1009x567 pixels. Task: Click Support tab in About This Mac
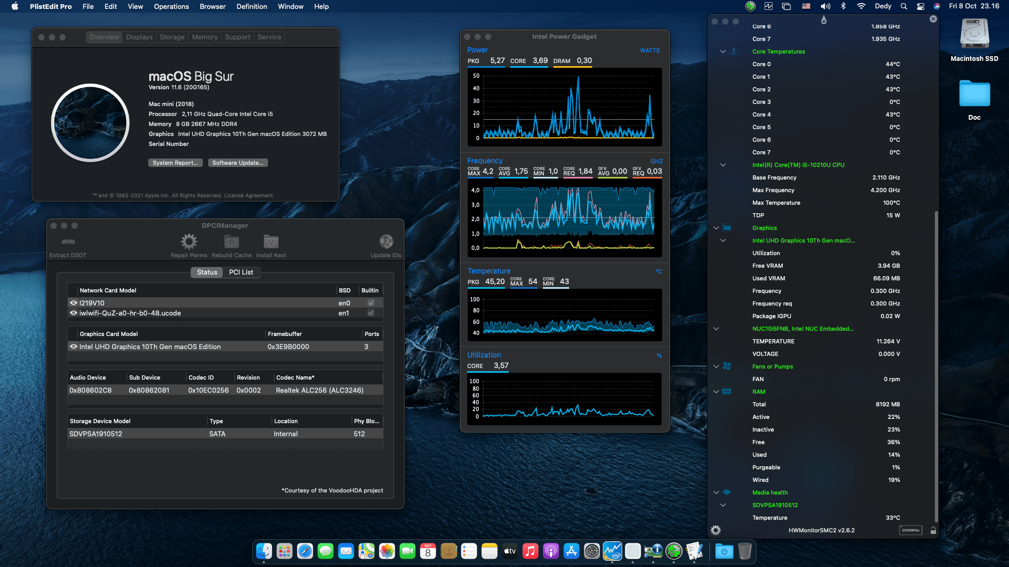(x=238, y=37)
